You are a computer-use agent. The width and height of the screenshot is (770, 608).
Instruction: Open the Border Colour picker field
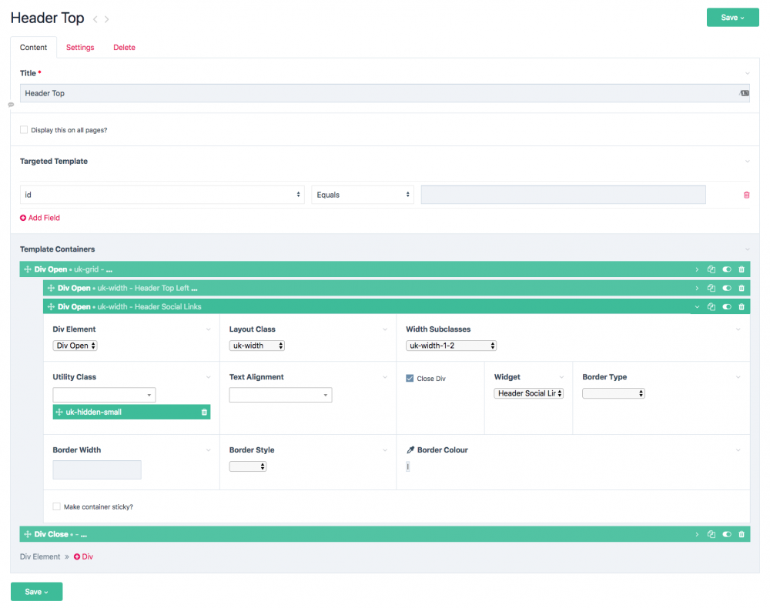coord(407,466)
